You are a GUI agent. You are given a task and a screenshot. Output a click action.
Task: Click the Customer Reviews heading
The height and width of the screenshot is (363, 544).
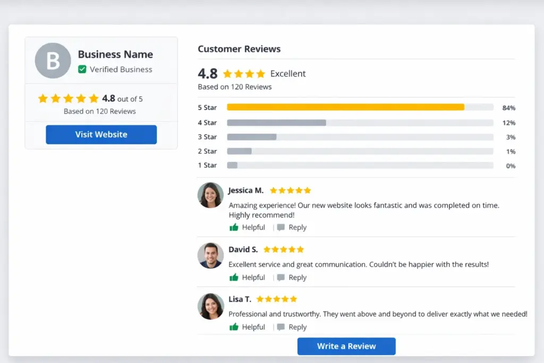[239, 49]
